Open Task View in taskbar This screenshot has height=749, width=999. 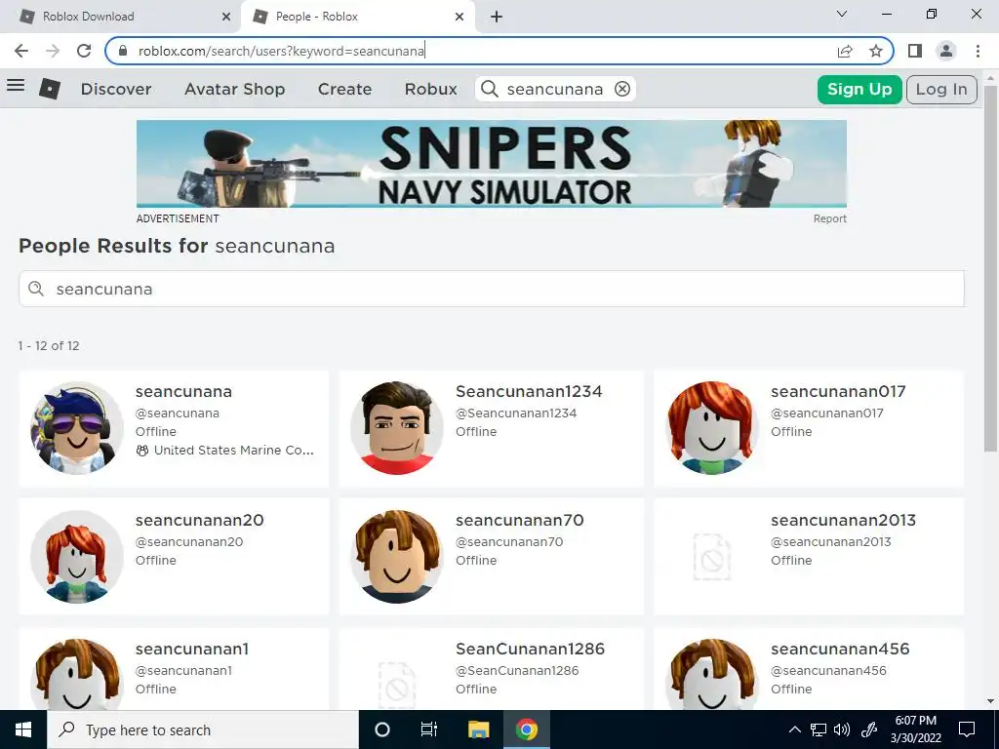(x=429, y=729)
